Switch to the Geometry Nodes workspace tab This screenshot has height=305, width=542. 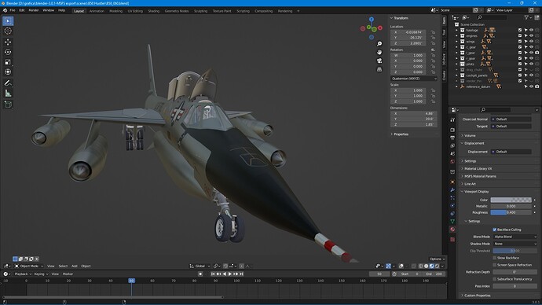pyautogui.click(x=177, y=11)
